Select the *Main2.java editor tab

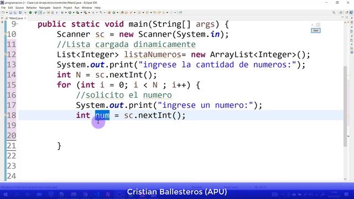tap(15, 18)
